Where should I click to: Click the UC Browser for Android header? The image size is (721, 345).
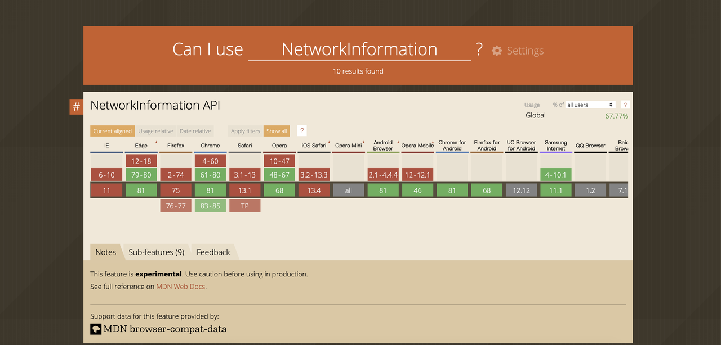tap(521, 146)
